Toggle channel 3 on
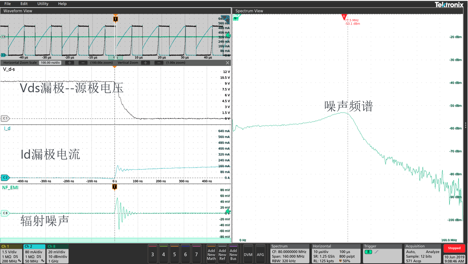 (x=152, y=253)
